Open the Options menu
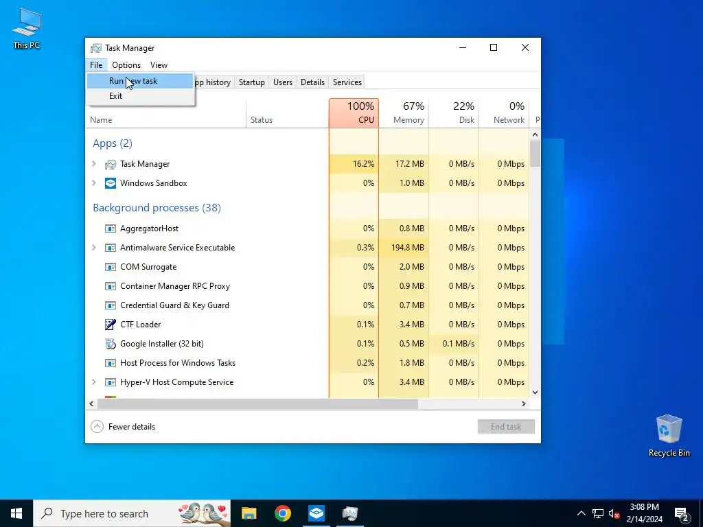Screen dimensions: 703x527 pyautogui.click(x=126, y=65)
